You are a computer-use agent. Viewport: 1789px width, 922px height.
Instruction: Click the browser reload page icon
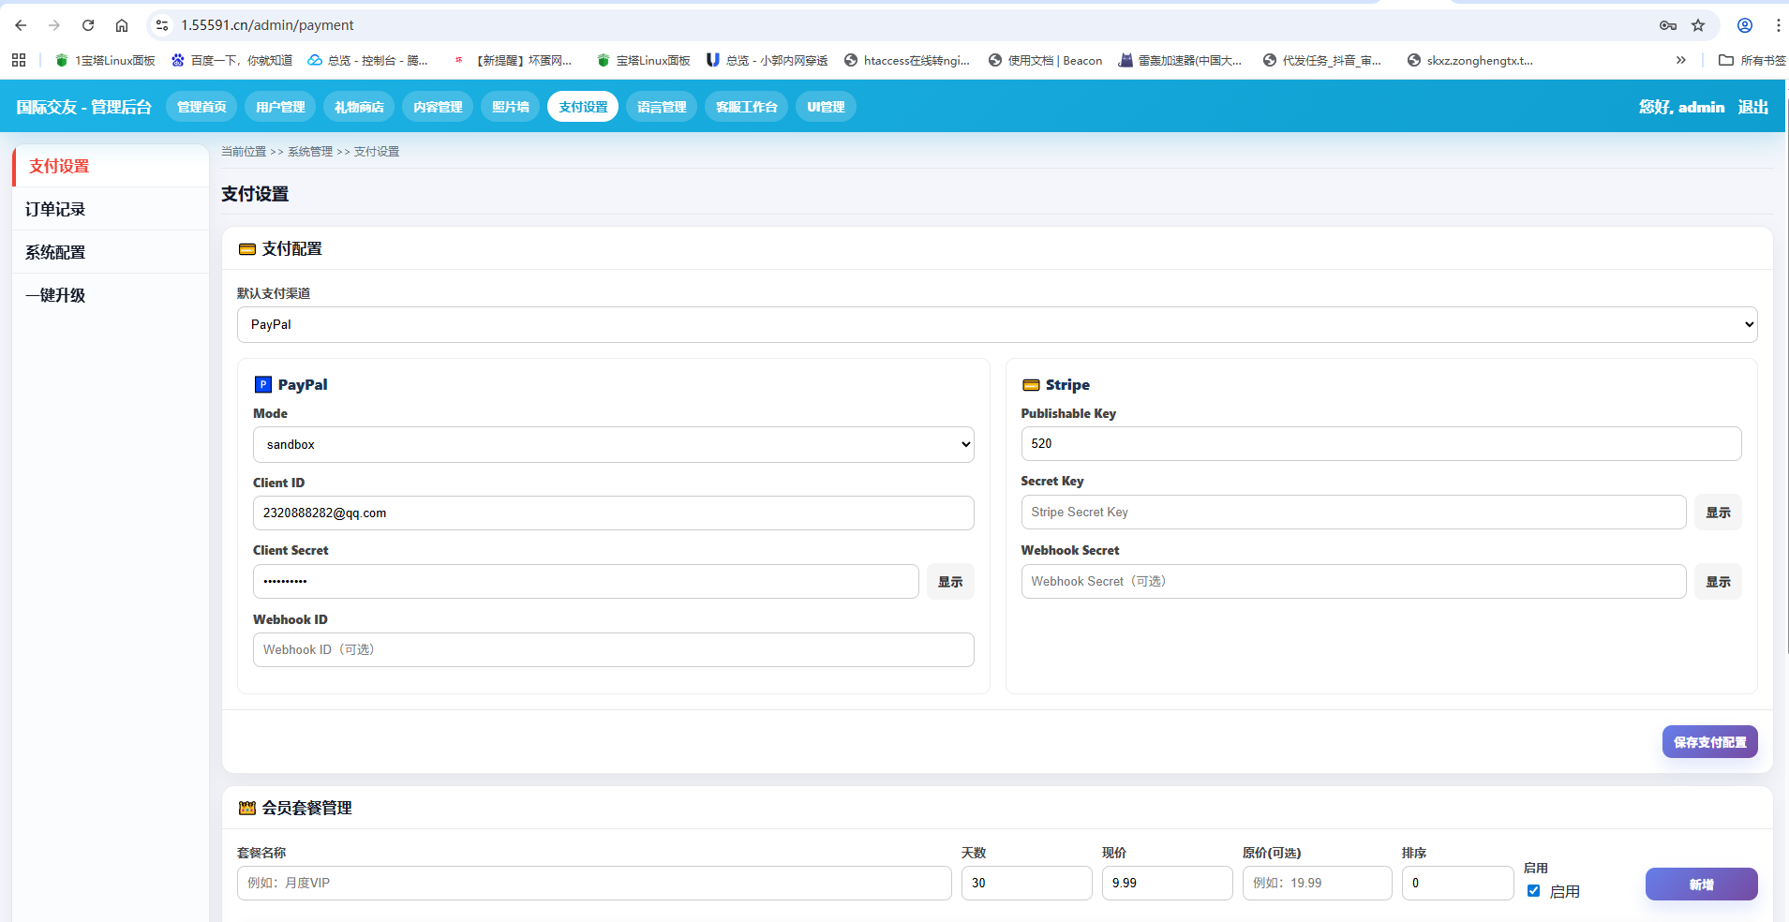pos(88,25)
